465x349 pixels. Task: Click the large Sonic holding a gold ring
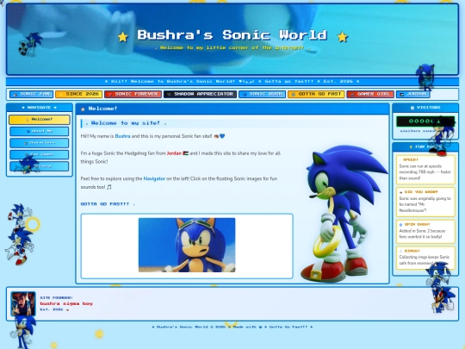point(344,214)
